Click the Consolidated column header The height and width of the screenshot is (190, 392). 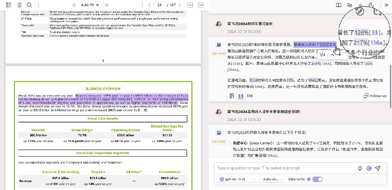(x=169, y=172)
